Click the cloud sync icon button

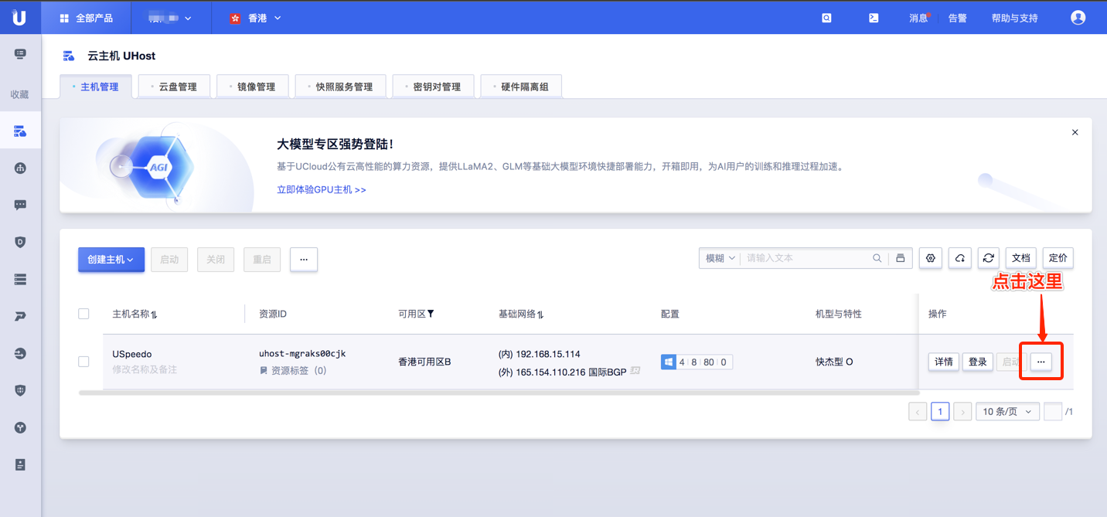coord(959,258)
